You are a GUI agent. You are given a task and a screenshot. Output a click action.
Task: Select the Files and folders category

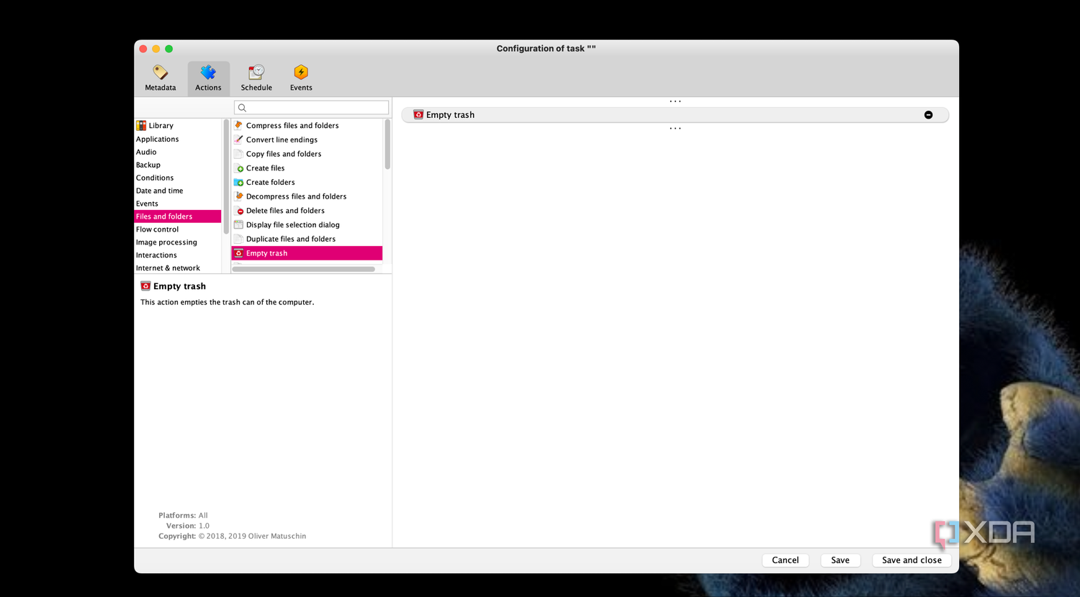coord(178,217)
